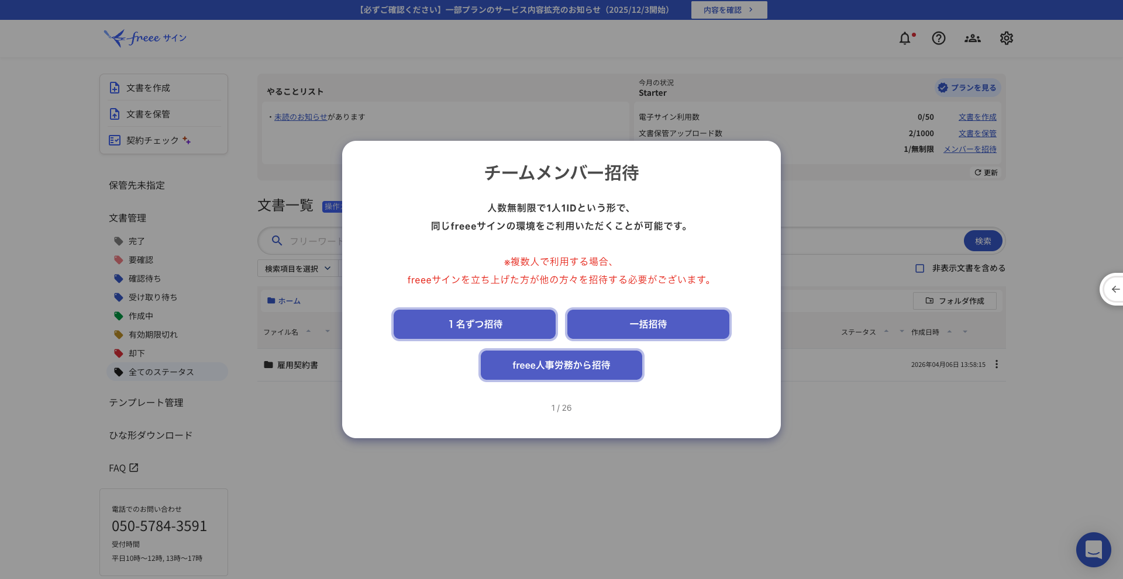Click the フォルダ作成 button
The image size is (1123, 579).
point(955,301)
